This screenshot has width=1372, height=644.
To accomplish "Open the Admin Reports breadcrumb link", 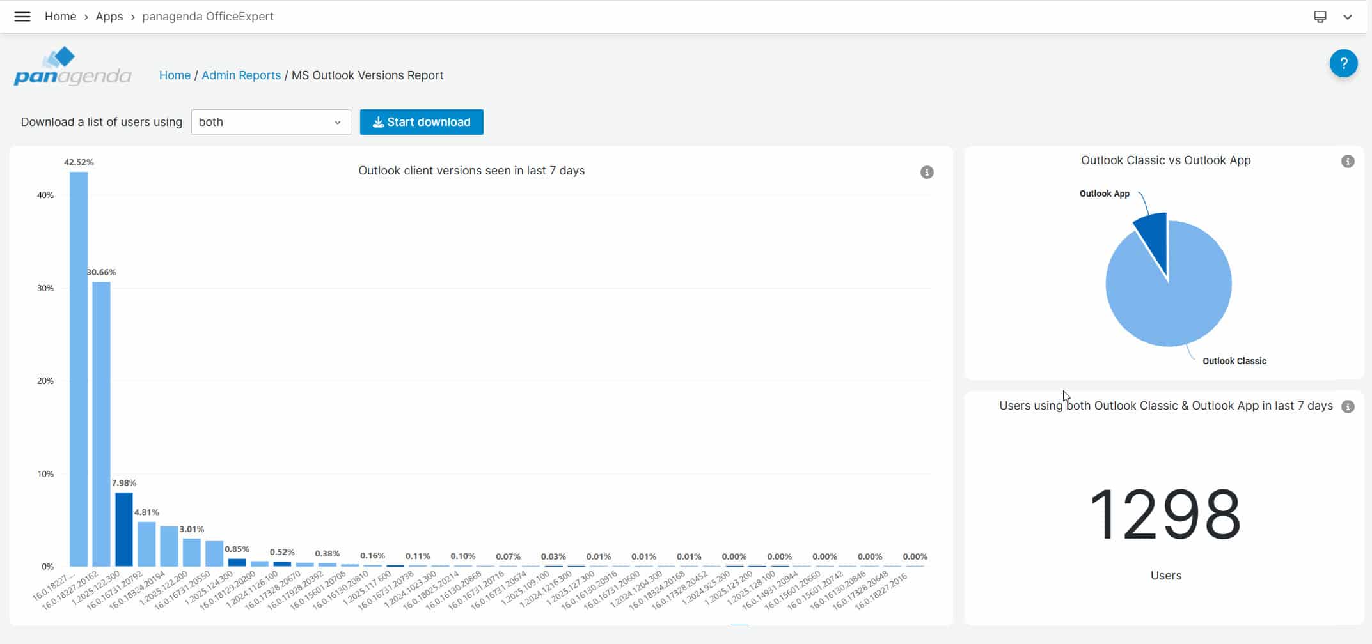I will pyautogui.click(x=241, y=75).
